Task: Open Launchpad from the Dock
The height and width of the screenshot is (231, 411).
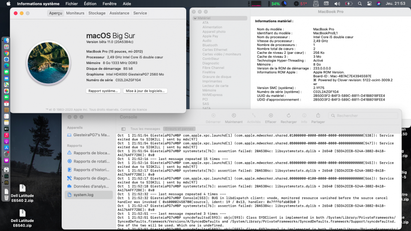Action: (7, 47)
